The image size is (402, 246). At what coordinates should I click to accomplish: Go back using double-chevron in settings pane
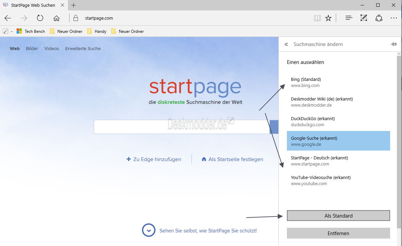click(x=286, y=44)
